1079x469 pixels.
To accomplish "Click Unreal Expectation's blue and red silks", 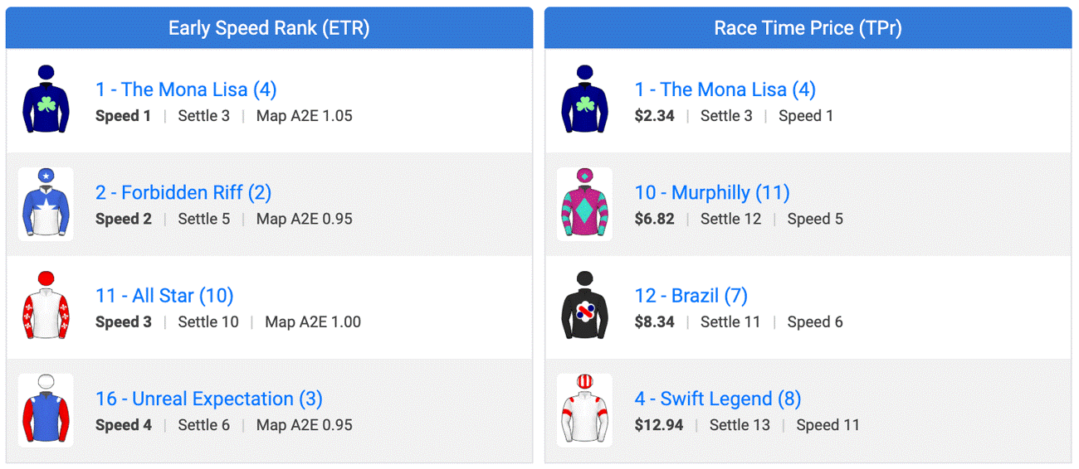I will 46,410.
